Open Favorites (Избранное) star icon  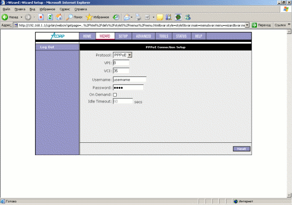(89, 17)
